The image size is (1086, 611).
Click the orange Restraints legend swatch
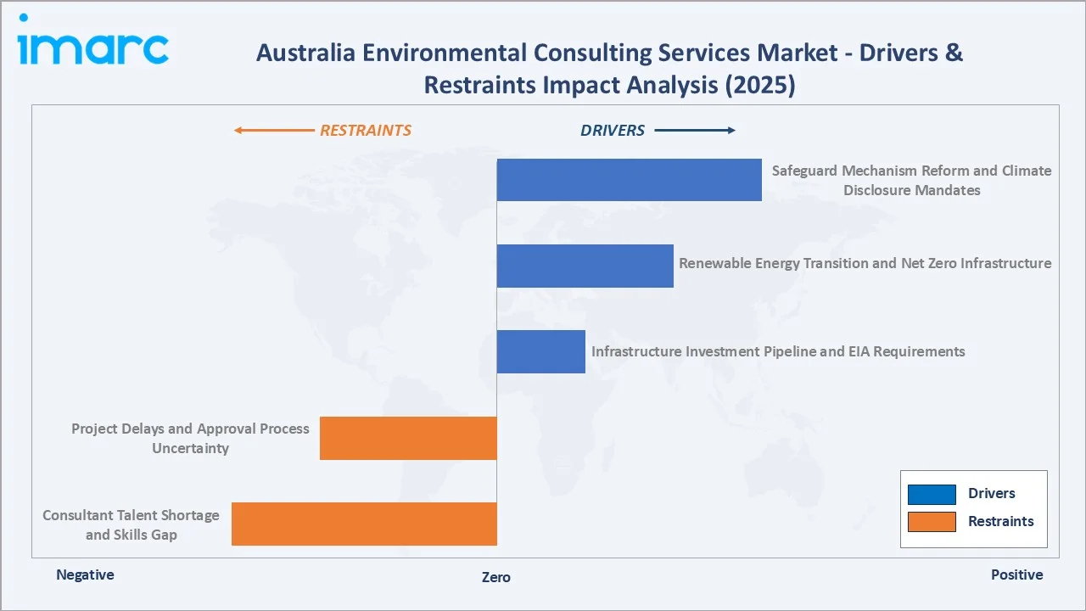[x=932, y=522]
